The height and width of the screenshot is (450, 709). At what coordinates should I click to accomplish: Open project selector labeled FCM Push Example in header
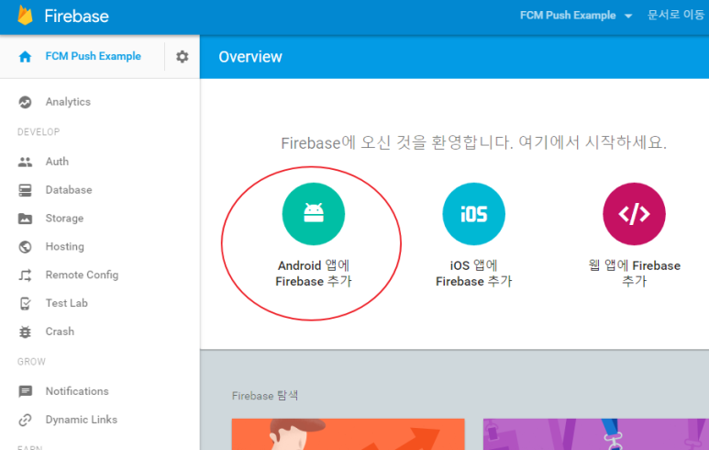pos(576,16)
